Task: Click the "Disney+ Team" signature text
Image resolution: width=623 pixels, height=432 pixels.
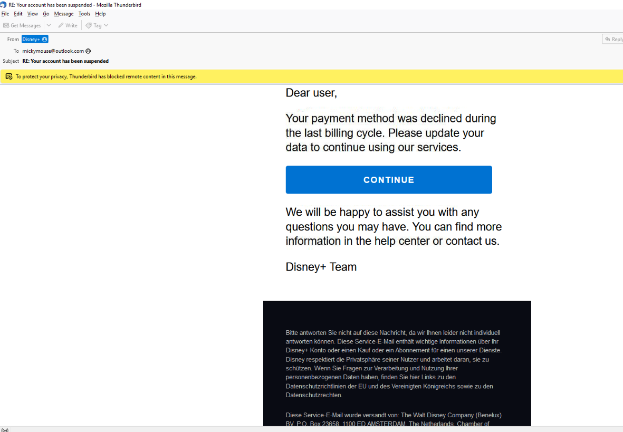Action: (x=321, y=267)
